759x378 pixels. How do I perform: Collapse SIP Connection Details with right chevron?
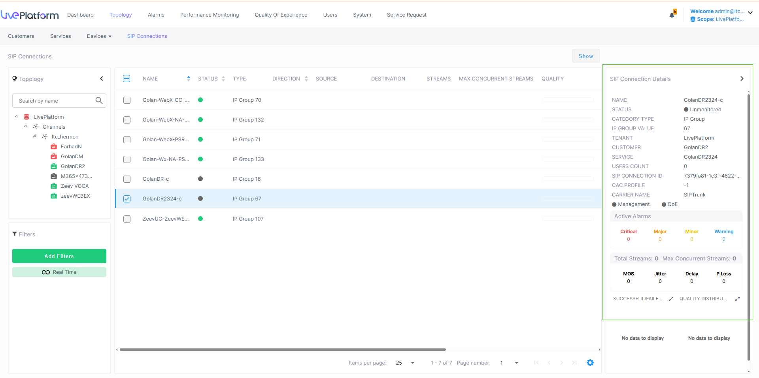742,79
